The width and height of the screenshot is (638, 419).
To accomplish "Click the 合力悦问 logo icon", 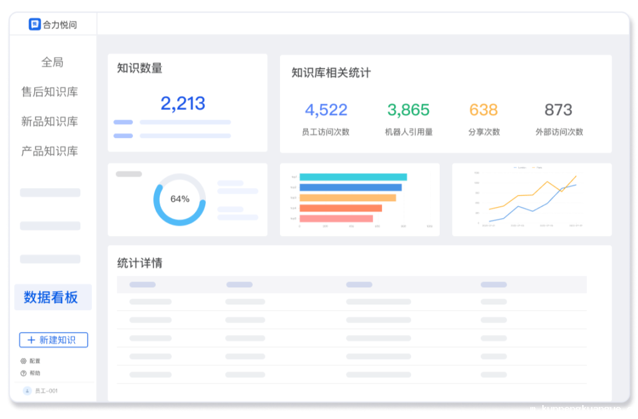I will pyautogui.click(x=35, y=25).
